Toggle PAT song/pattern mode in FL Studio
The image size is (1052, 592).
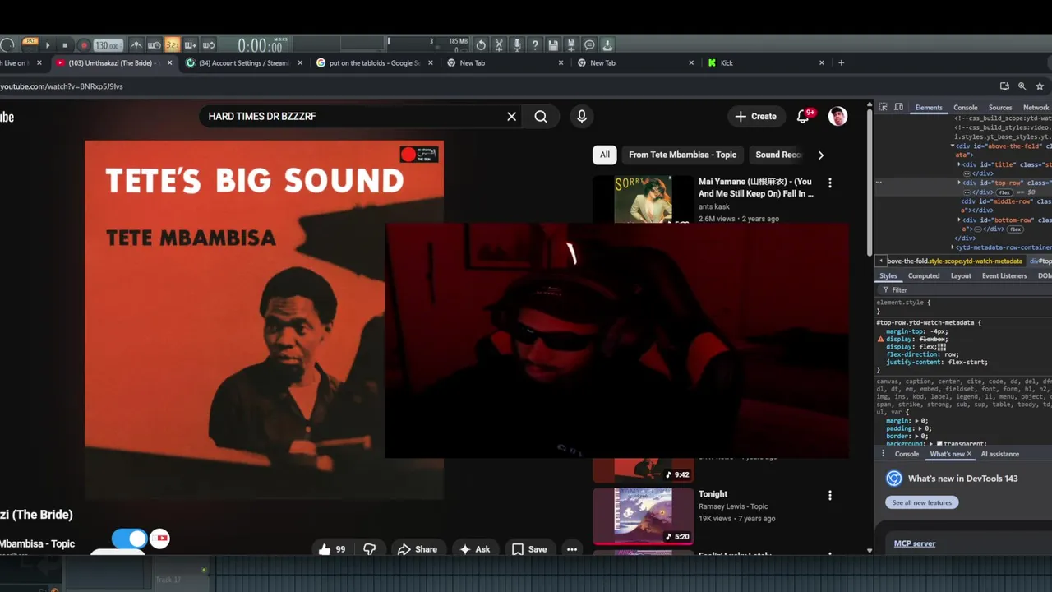(30, 41)
